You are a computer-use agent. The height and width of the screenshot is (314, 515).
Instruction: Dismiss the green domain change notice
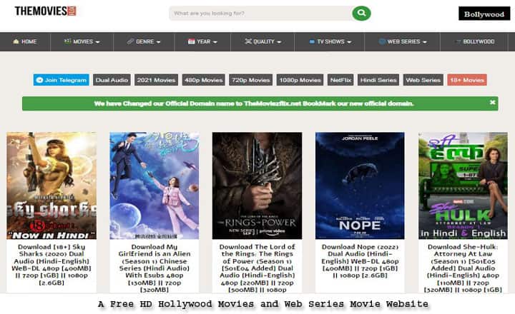pos(492,103)
